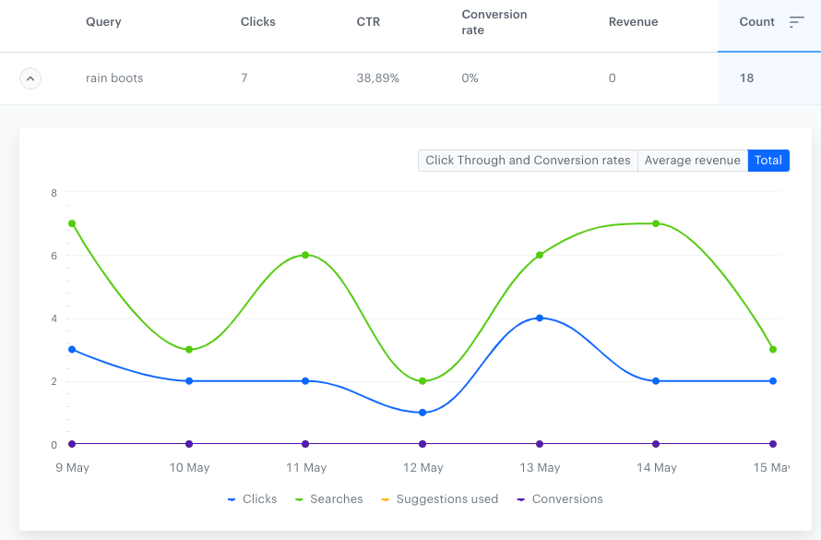The width and height of the screenshot is (821, 540).
Task: Click the rain boots query text
Action: click(x=114, y=78)
